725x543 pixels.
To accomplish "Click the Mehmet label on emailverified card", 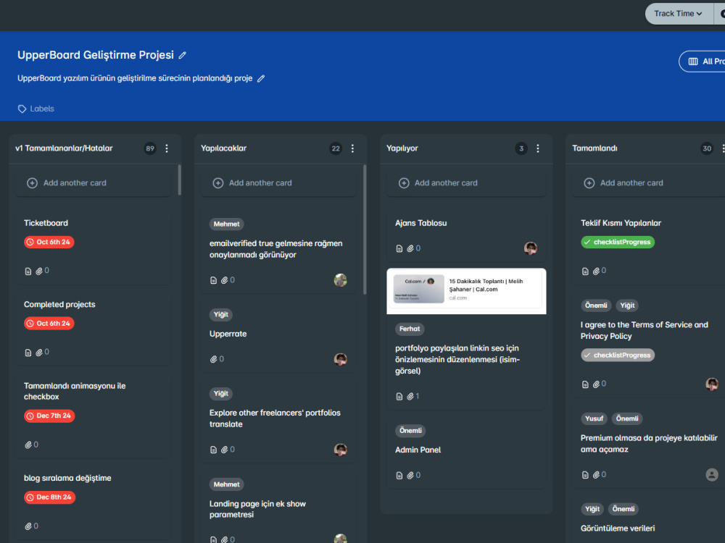I will [226, 224].
